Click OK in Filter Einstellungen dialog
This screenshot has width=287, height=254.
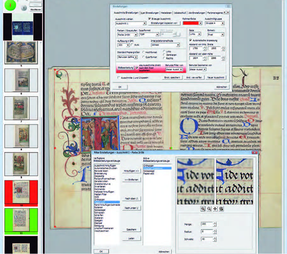pyautogui.click(x=101, y=251)
